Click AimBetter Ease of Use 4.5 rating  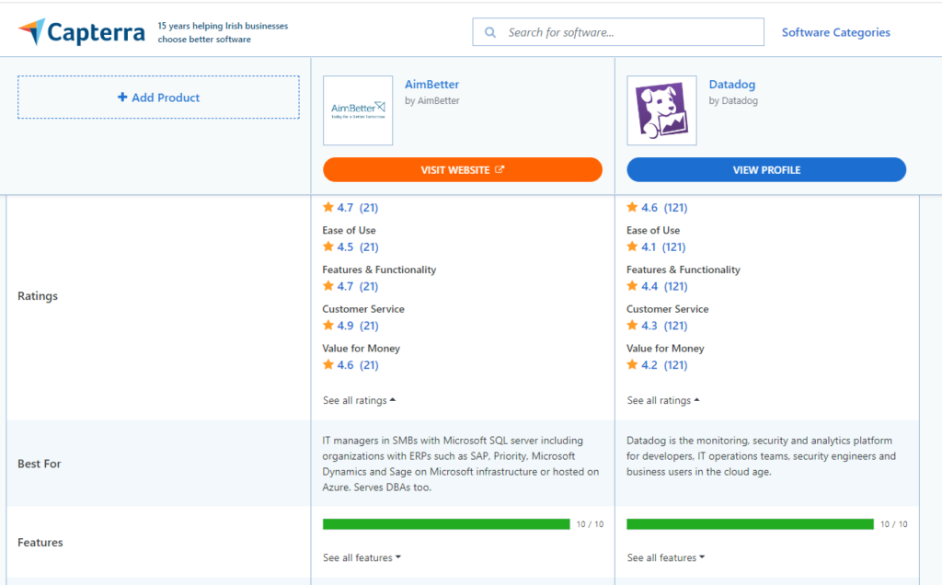(350, 247)
